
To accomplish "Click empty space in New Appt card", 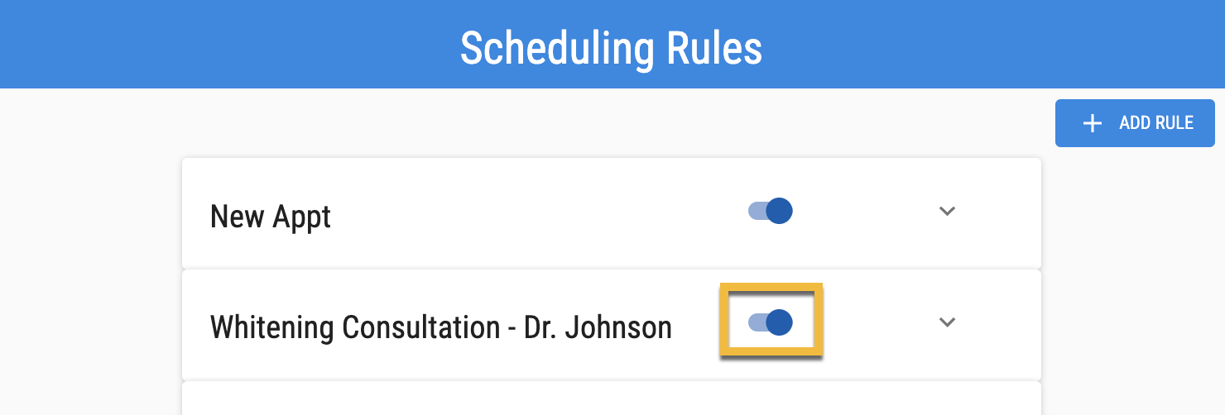I will tap(538, 215).
